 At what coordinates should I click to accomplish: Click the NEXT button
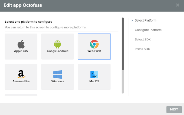[174, 110]
